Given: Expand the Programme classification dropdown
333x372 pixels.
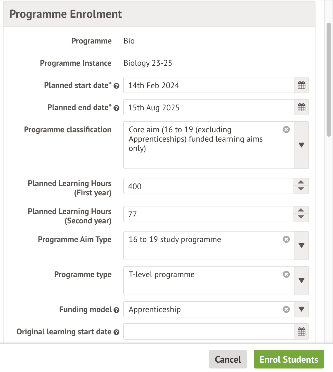Looking at the screenshot, I should click(301, 145).
